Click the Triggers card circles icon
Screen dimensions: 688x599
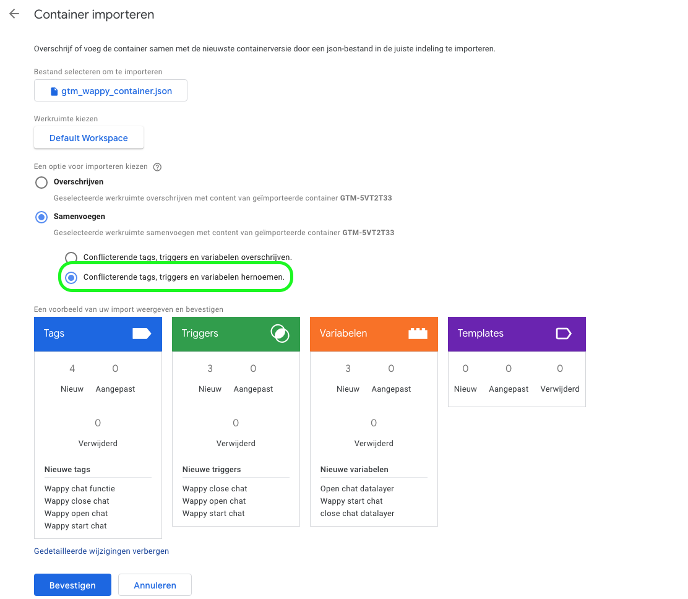click(x=280, y=334)
